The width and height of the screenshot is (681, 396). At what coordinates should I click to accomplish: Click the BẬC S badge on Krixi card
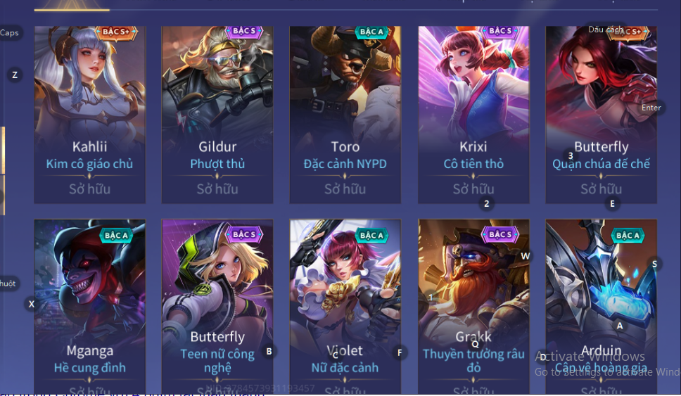tap(500, 31)
